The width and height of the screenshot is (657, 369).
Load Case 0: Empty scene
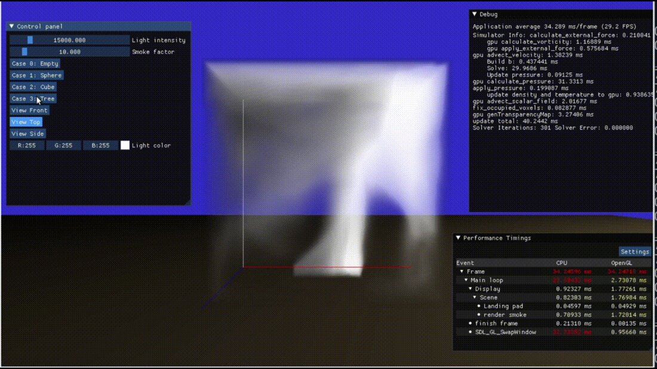[x=35, y=64]
